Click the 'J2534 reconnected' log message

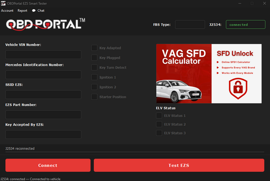[20, 149]
